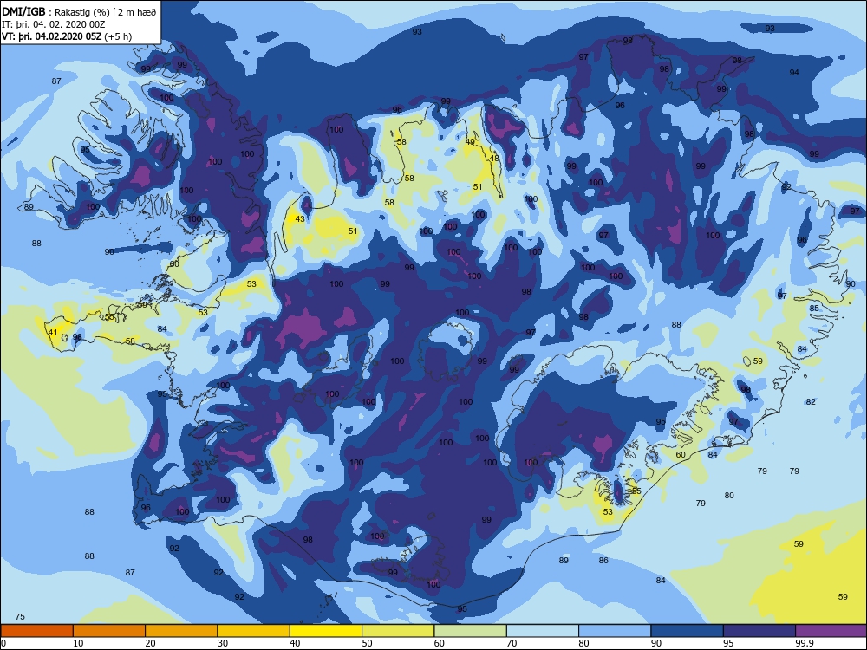Viewport: 867px width, 650px height.
Task: Click the '50' legend scale label
Action: 367,643
